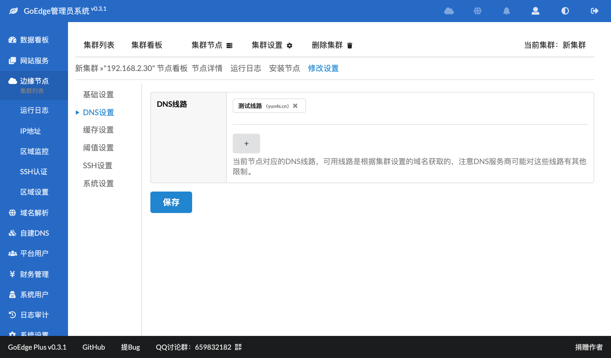This screenshot has height=358, width=611.
Task: Click the trash icon next to 删除集群
Action: pos(350,45)
